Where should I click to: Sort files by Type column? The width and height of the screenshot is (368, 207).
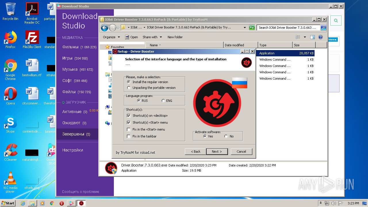coord(275,45)
